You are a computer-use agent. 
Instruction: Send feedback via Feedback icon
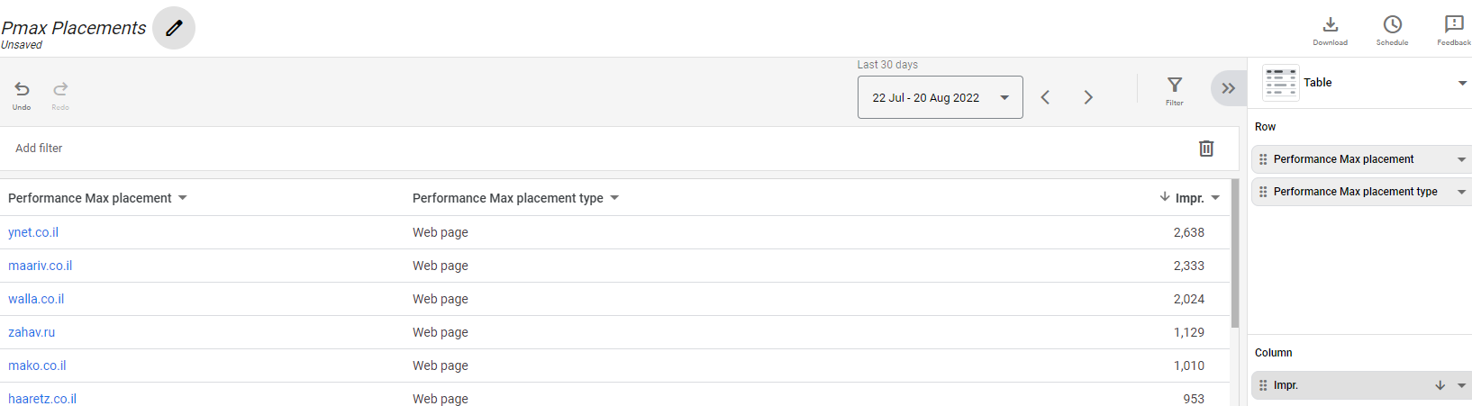[x=1454, y=30]
